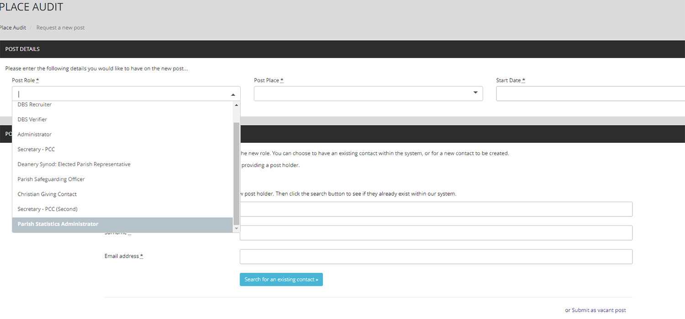Choose Parish Safeguarding Officer role

click(51, 179)
